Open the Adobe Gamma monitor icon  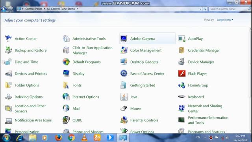coord(124,39)
